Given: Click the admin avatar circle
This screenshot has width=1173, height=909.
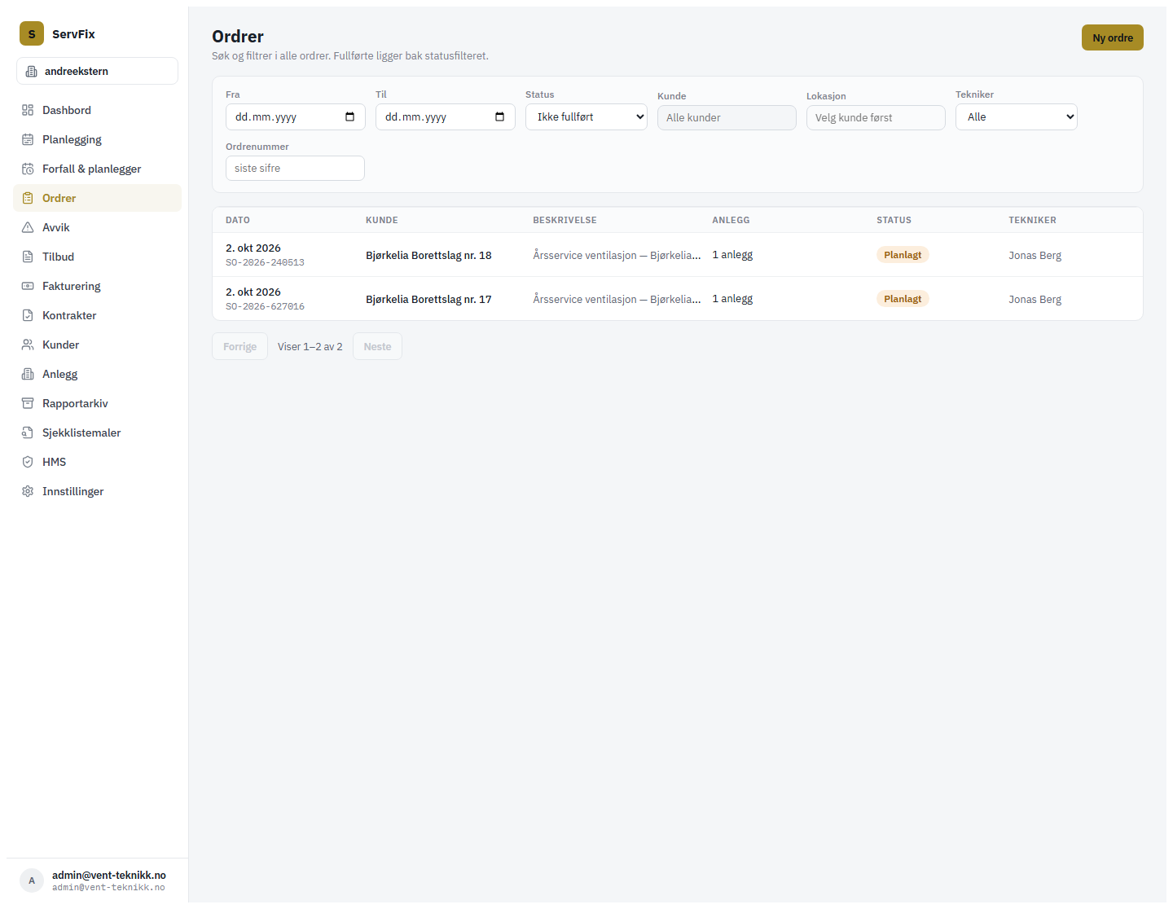Looking at the screenshot, I should pyautogui.click(x=32, y=880).
